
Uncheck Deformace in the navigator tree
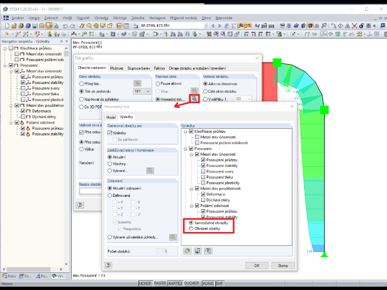[x=23, y=111]
